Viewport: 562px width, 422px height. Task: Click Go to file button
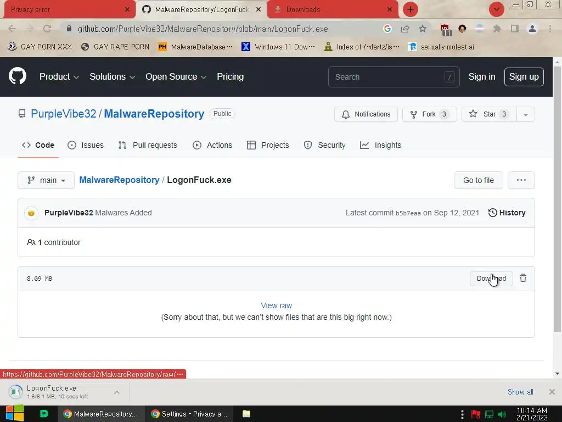tap(478, 180)
